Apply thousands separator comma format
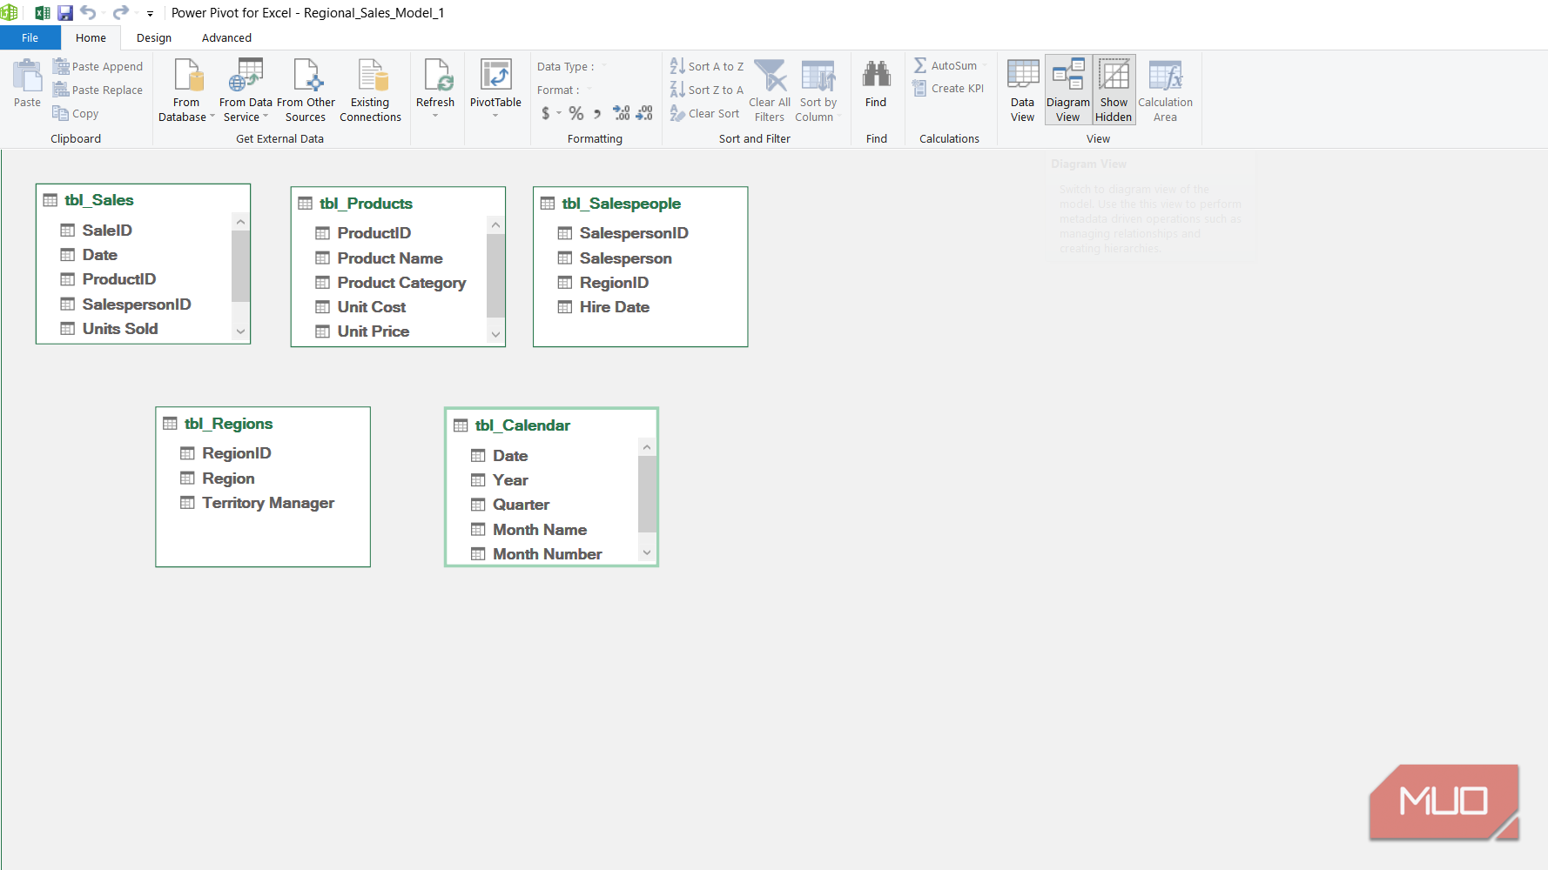 (x=597, y=113)
